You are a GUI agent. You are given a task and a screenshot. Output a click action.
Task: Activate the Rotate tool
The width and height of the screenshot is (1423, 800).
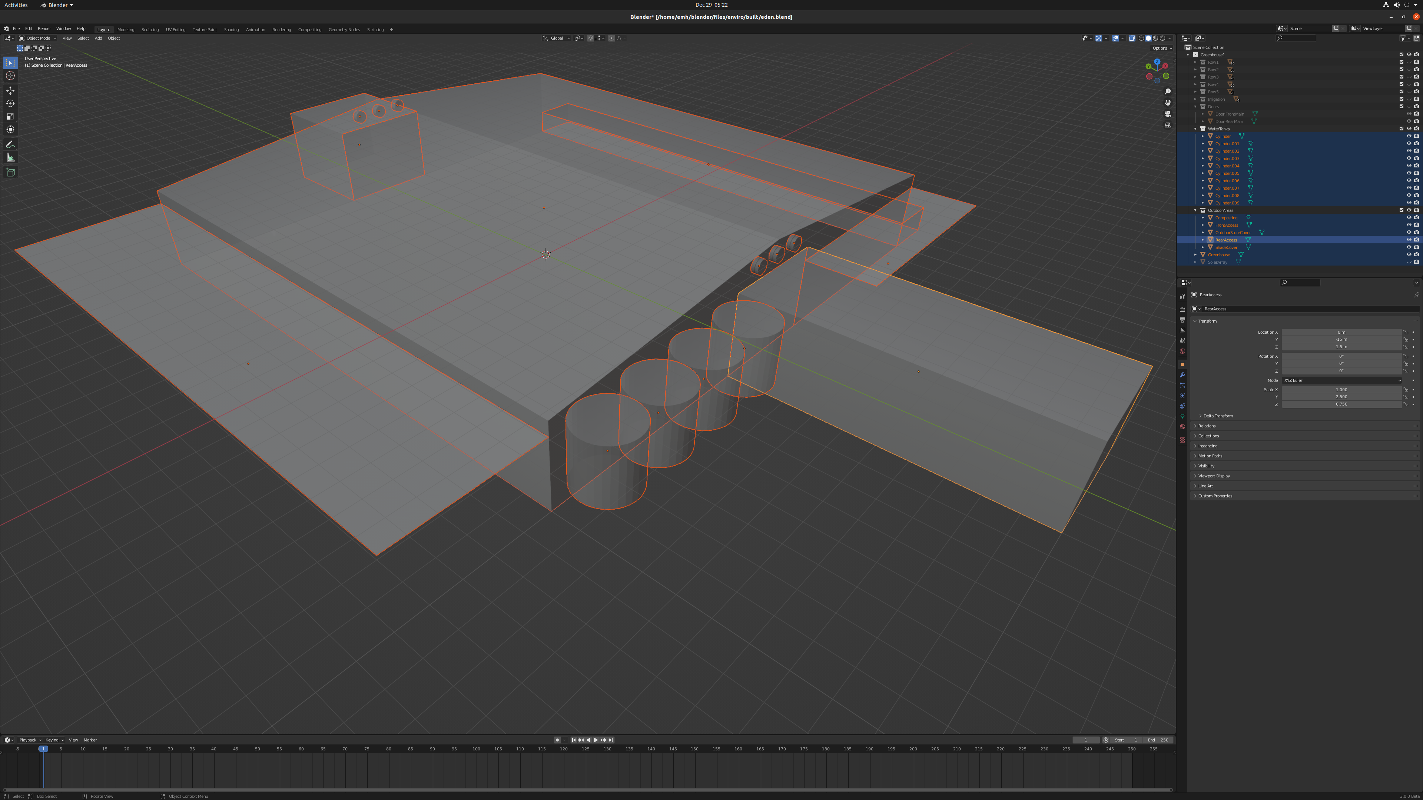pos(10,103)
